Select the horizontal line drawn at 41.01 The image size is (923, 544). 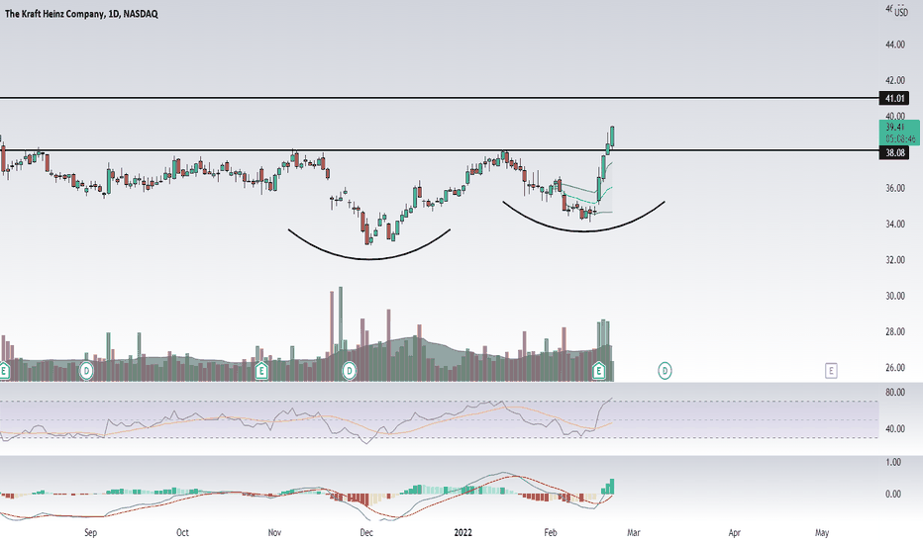439,98
